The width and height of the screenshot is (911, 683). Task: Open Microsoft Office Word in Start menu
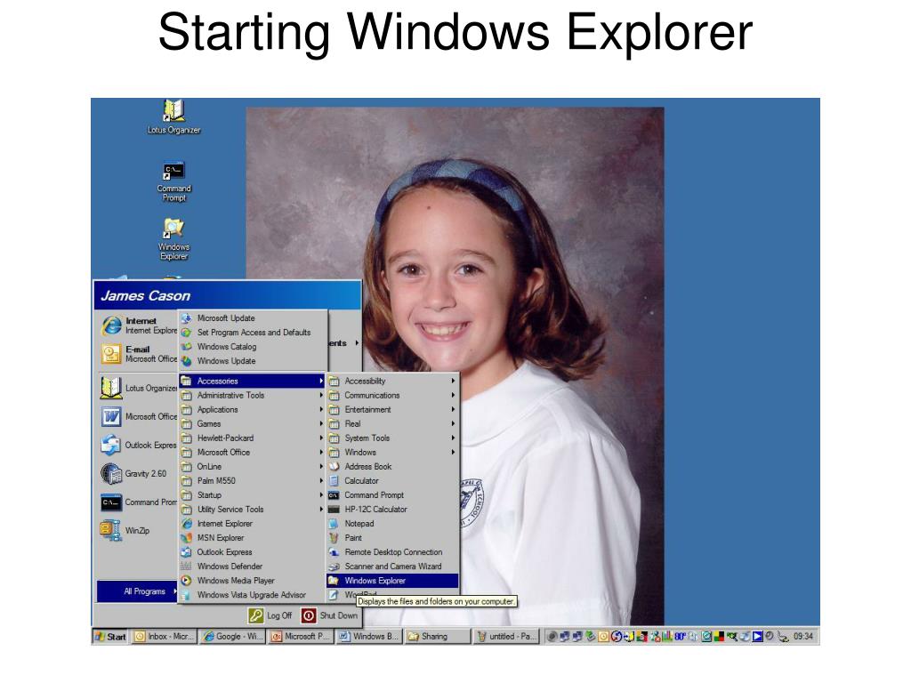pos(140,416)
